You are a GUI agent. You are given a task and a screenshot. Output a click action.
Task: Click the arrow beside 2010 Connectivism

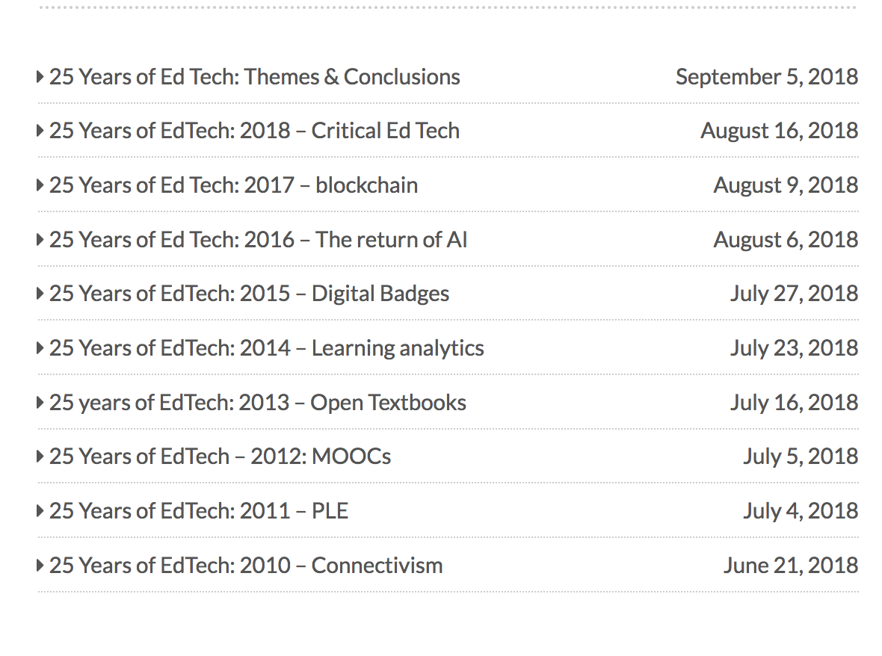(x=40, y=566)
